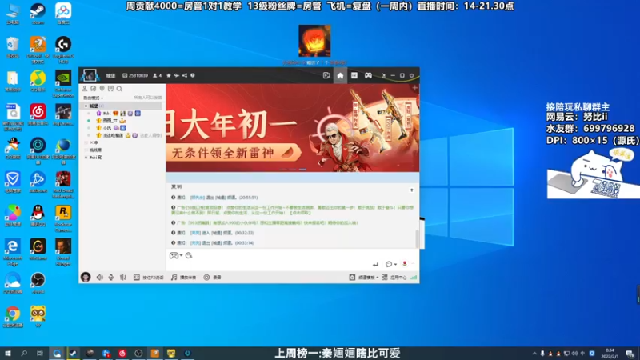
Task: Toggle the 录音 recording button
Action: pos(212,277)
